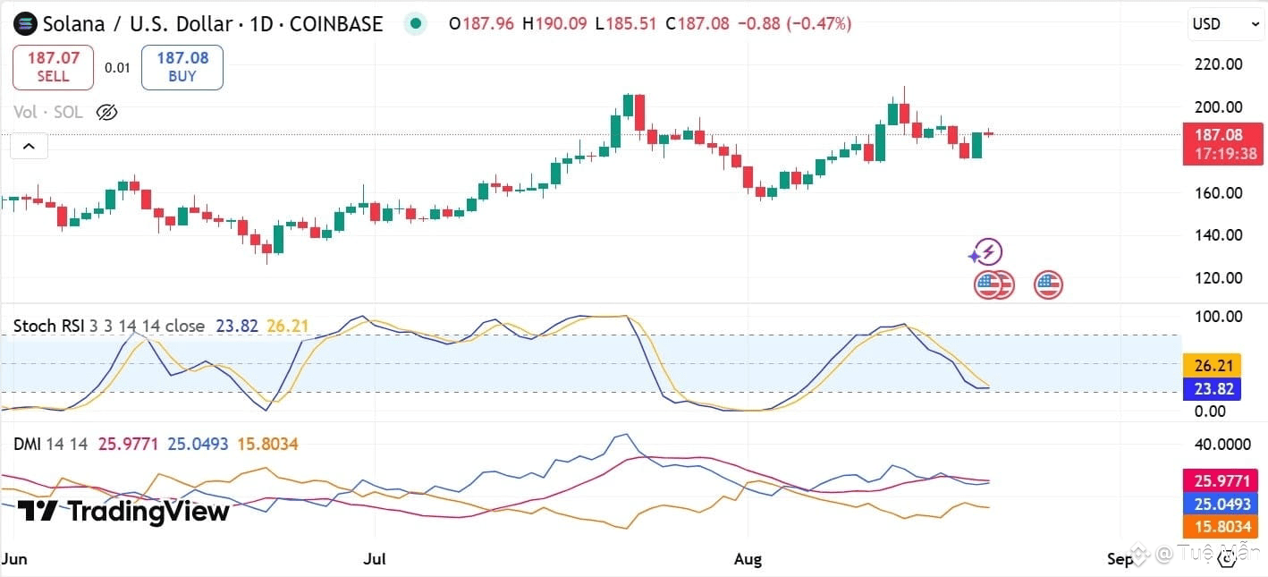
Task: Click the 187.07 SELL button
Action: pyautogui.click(x=53, y=67)
